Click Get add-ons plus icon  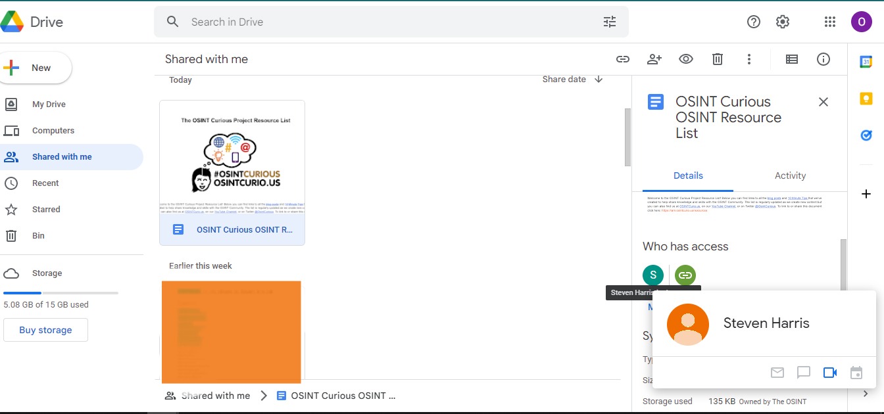[866, 195]
